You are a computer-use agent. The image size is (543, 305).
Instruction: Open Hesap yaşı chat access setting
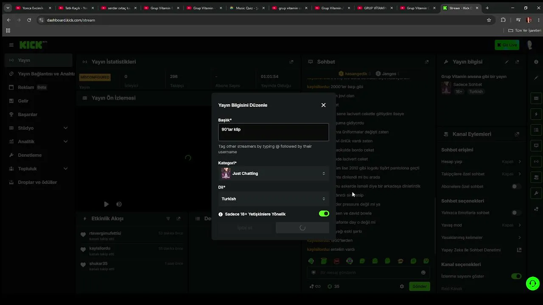coord(481,161)
